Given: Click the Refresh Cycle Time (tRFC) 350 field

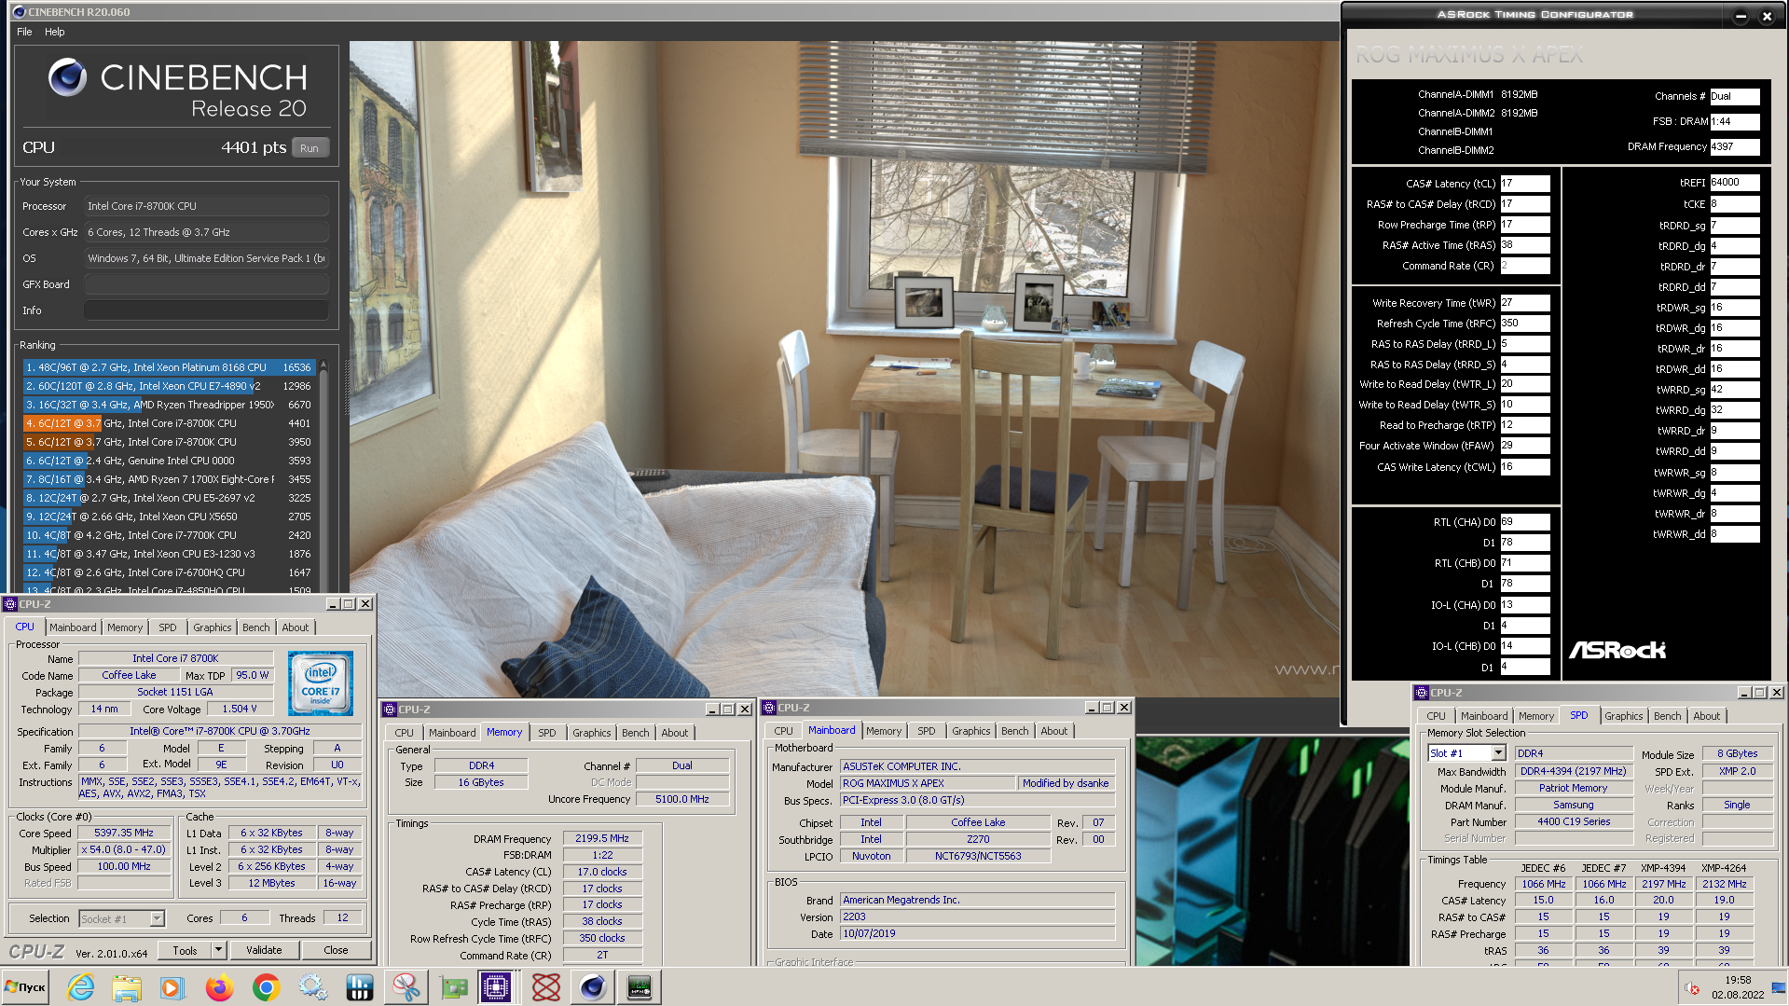Looking at the screenshot, I should [1525, 324].
